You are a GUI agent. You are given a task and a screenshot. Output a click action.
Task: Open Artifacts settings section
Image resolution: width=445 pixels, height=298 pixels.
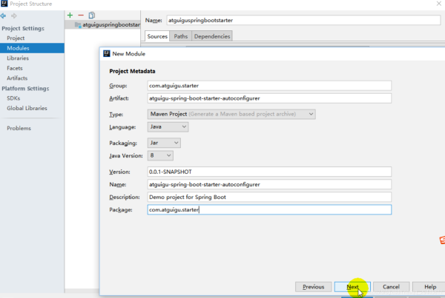point(17,78)
